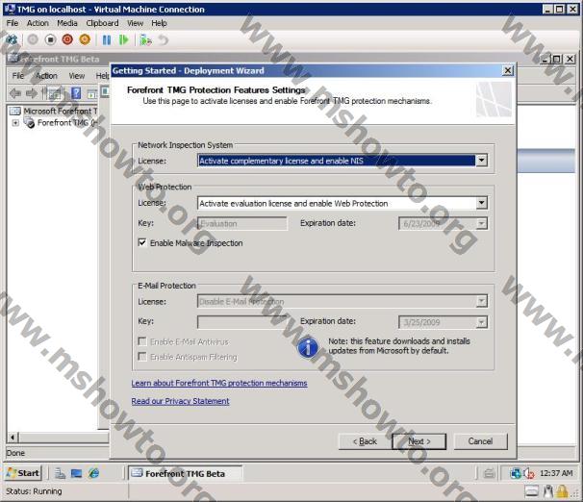Click Back arrow in Forefront TMG toolbar
Screen dimensions: 583x502
(x=15, y=93)
